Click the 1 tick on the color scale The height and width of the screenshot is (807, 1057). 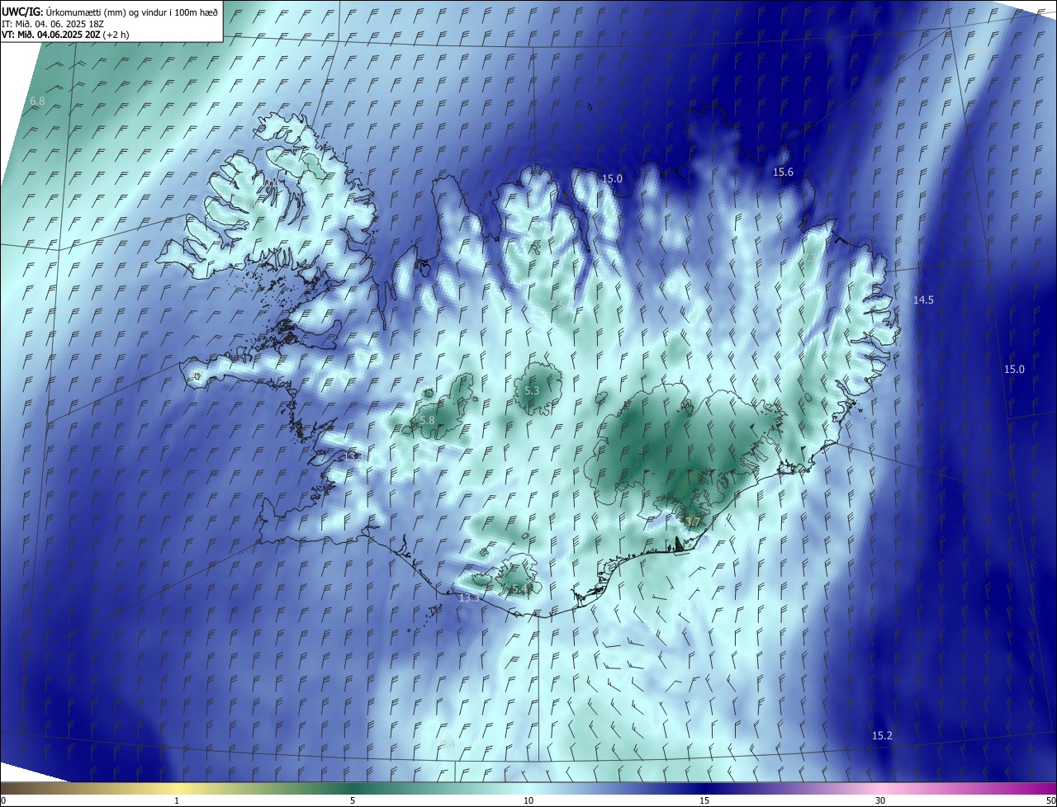177,800
